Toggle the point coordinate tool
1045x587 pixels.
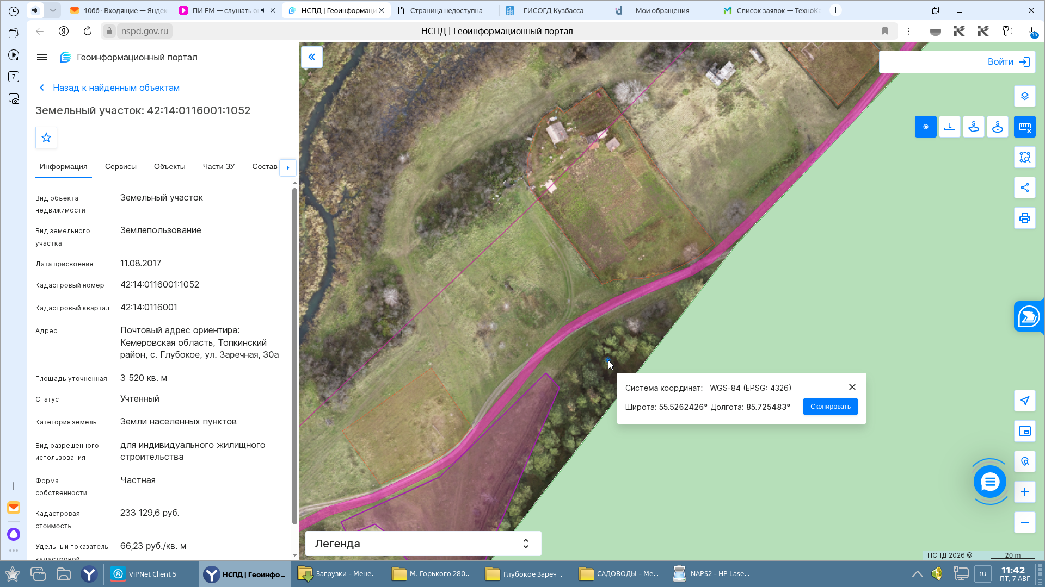click(925, 127)
